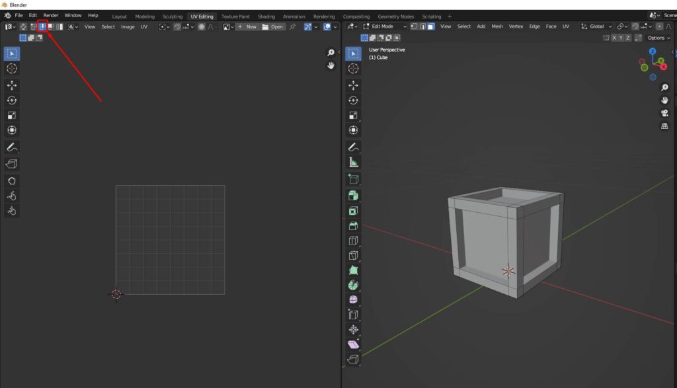Enable face select mode in 3D viewport
Image resolution: width=677 pixels, height=388 pixels.
[430, 26]
